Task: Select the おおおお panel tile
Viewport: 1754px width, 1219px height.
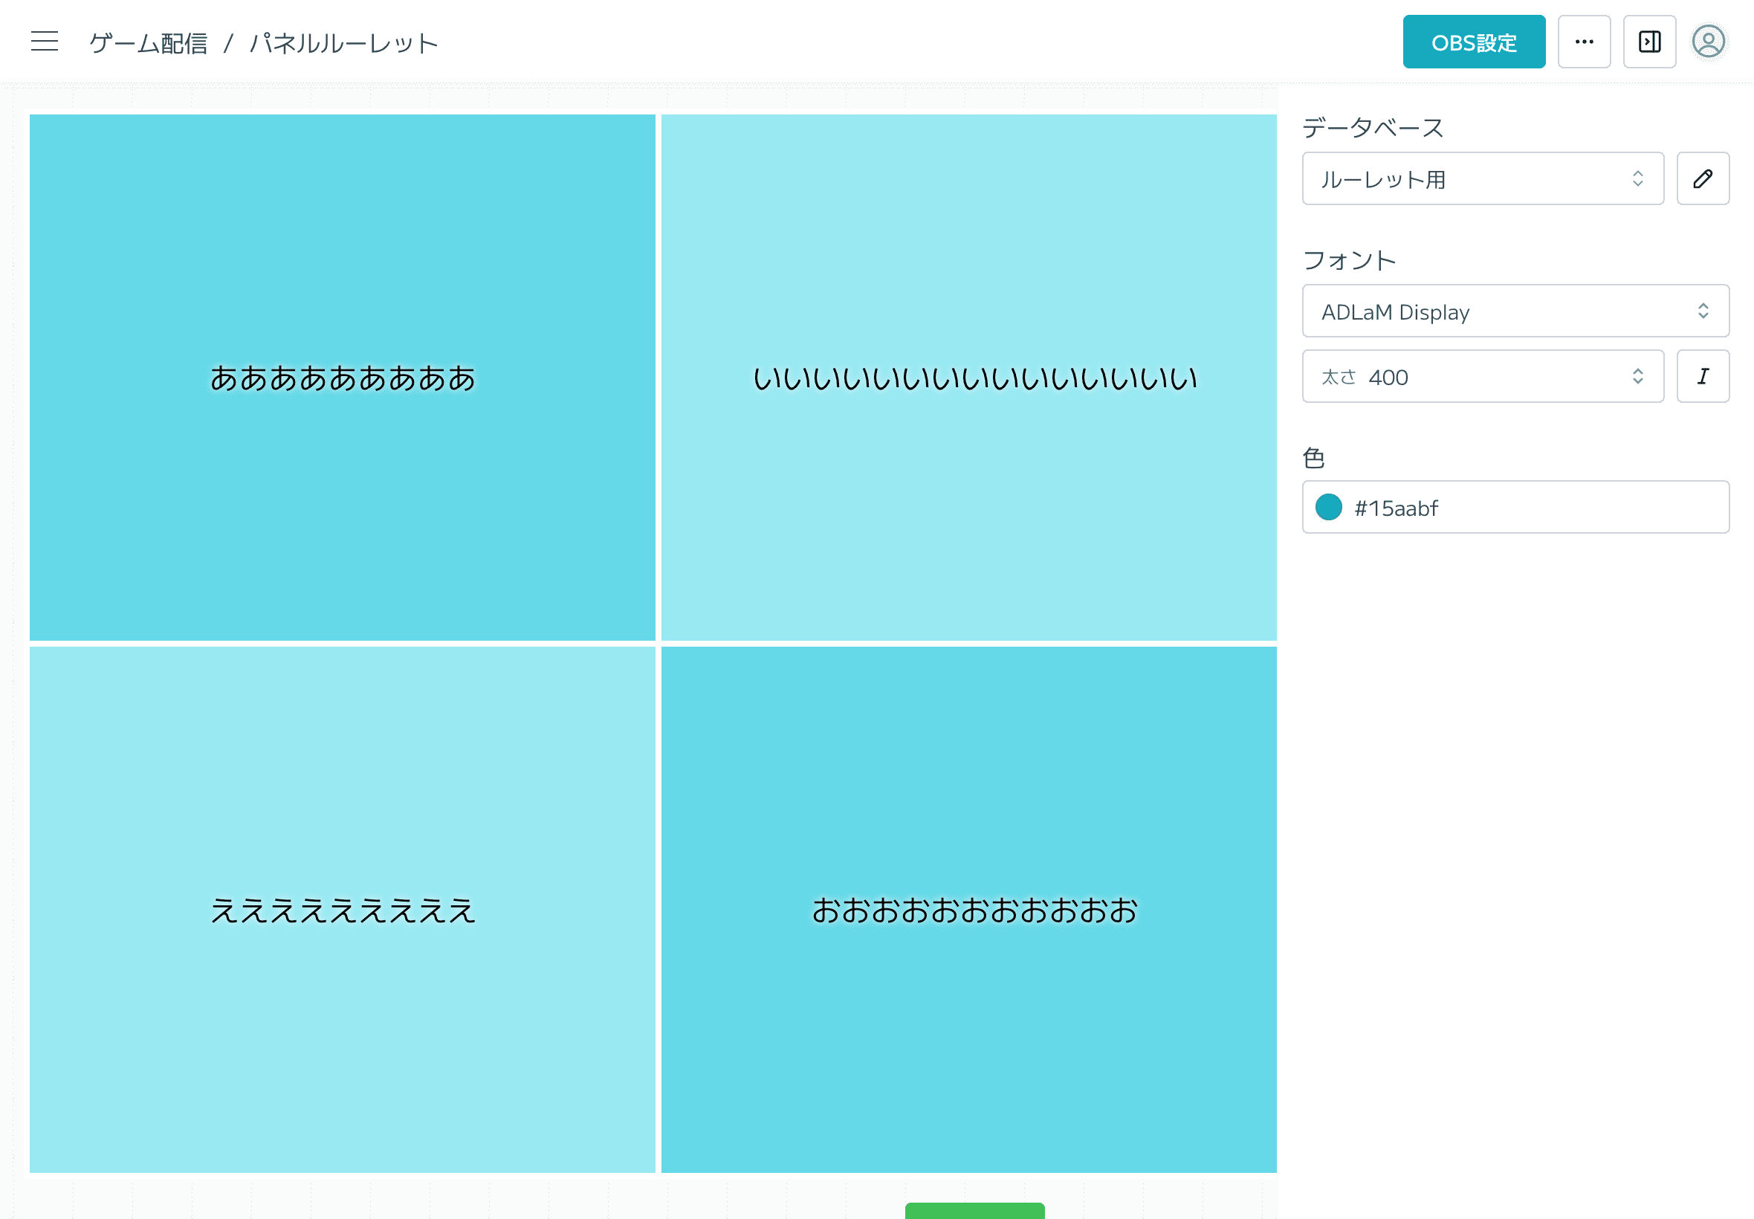Action: coord(968,909)
